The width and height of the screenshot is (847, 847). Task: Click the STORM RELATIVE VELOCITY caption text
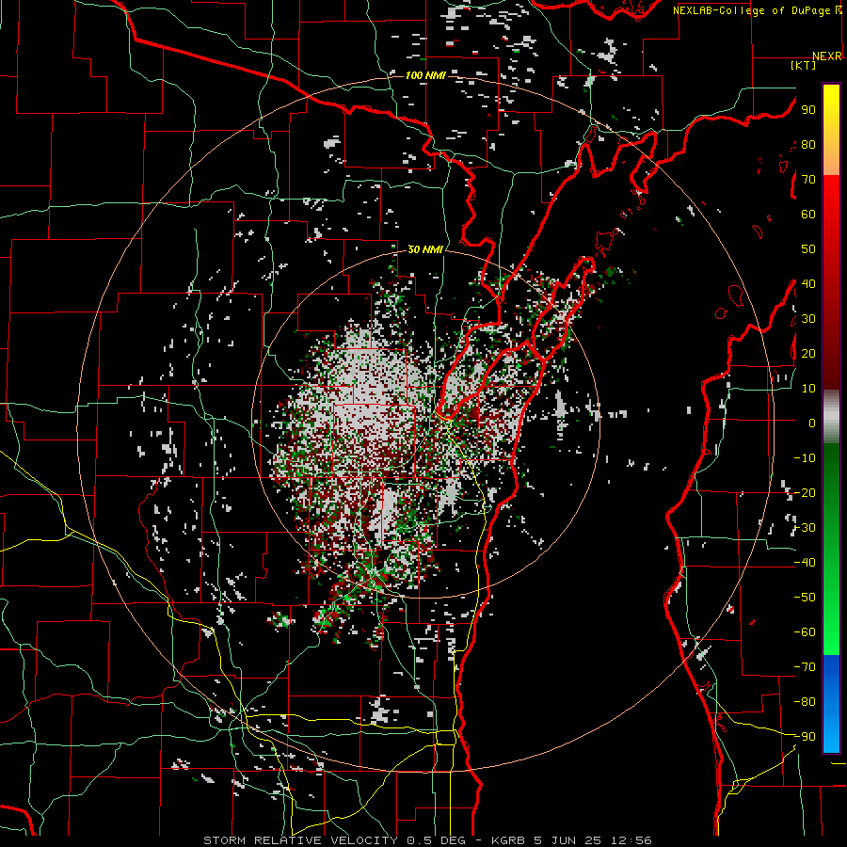click(x=300, y=840)
